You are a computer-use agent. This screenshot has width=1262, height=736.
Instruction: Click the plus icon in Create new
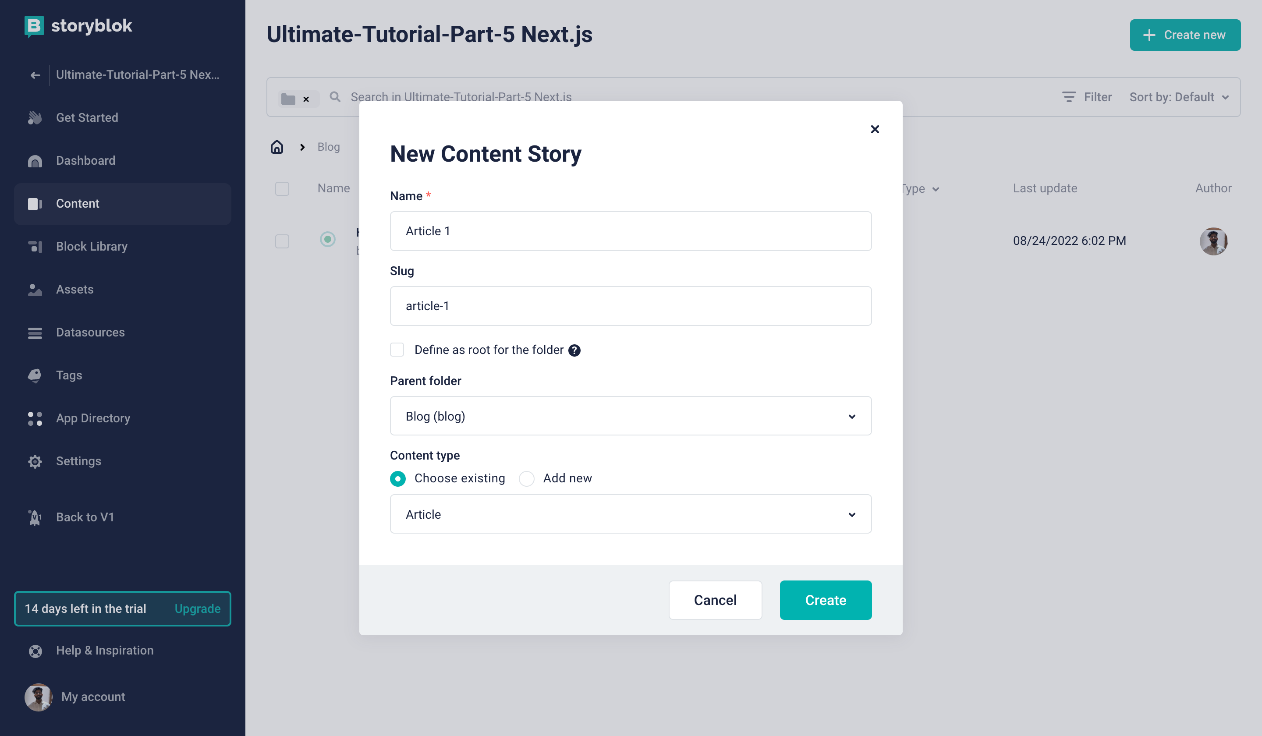coord(1149,35)
